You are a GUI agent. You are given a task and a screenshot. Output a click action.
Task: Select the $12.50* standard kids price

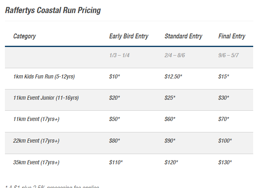point(173,76)
